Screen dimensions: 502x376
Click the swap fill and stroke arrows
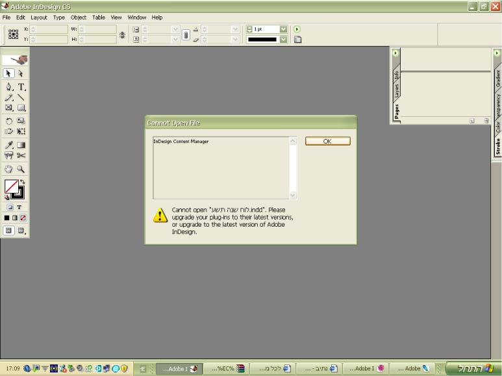(23, 182)
